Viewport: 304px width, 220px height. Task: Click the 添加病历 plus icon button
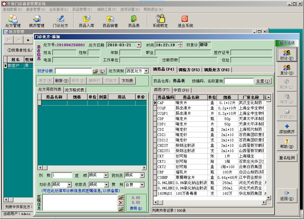[x=287, y=129]
